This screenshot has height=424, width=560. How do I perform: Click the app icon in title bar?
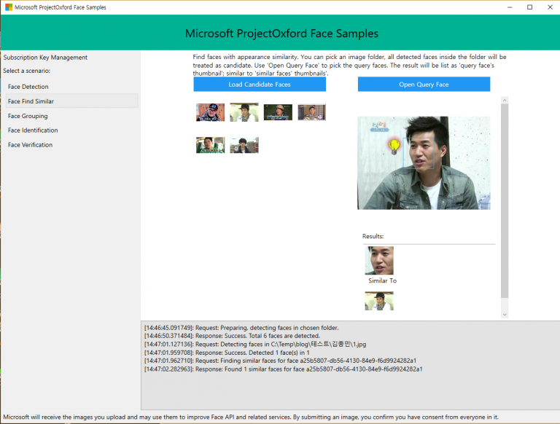pos(9,7)
